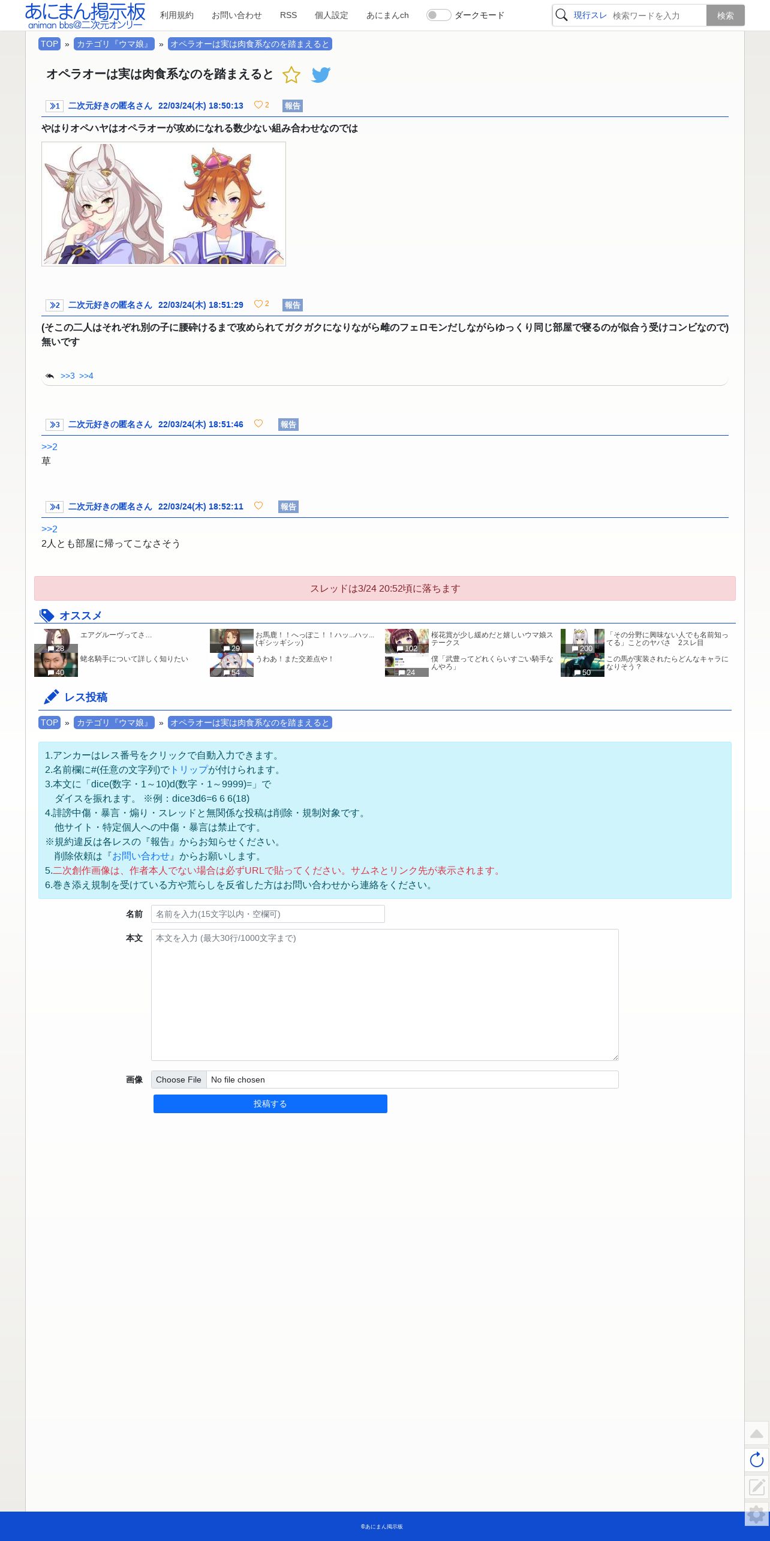Reload thread with the refresh icon
Image resolution: width=770 pixels, height=1541 pixels.
757,1460
